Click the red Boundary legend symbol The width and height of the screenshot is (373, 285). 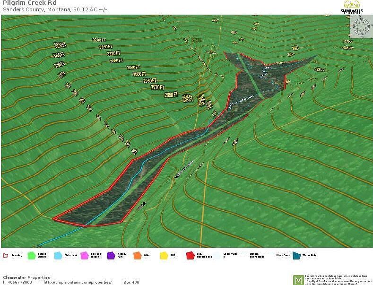[5, 256]
